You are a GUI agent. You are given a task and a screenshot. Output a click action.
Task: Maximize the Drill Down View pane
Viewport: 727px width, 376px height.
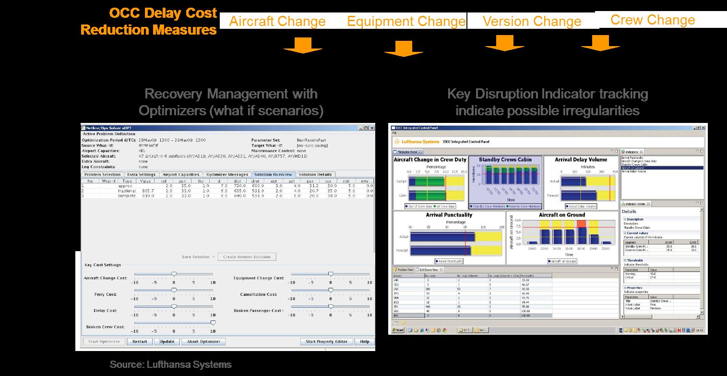coord(616,269)
